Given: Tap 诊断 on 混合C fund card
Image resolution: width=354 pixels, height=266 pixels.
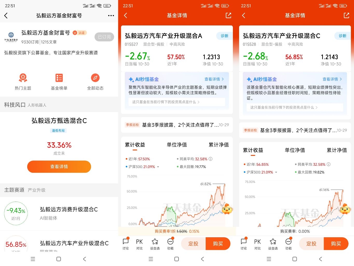Looking at the screenshot, I should 342,36.
